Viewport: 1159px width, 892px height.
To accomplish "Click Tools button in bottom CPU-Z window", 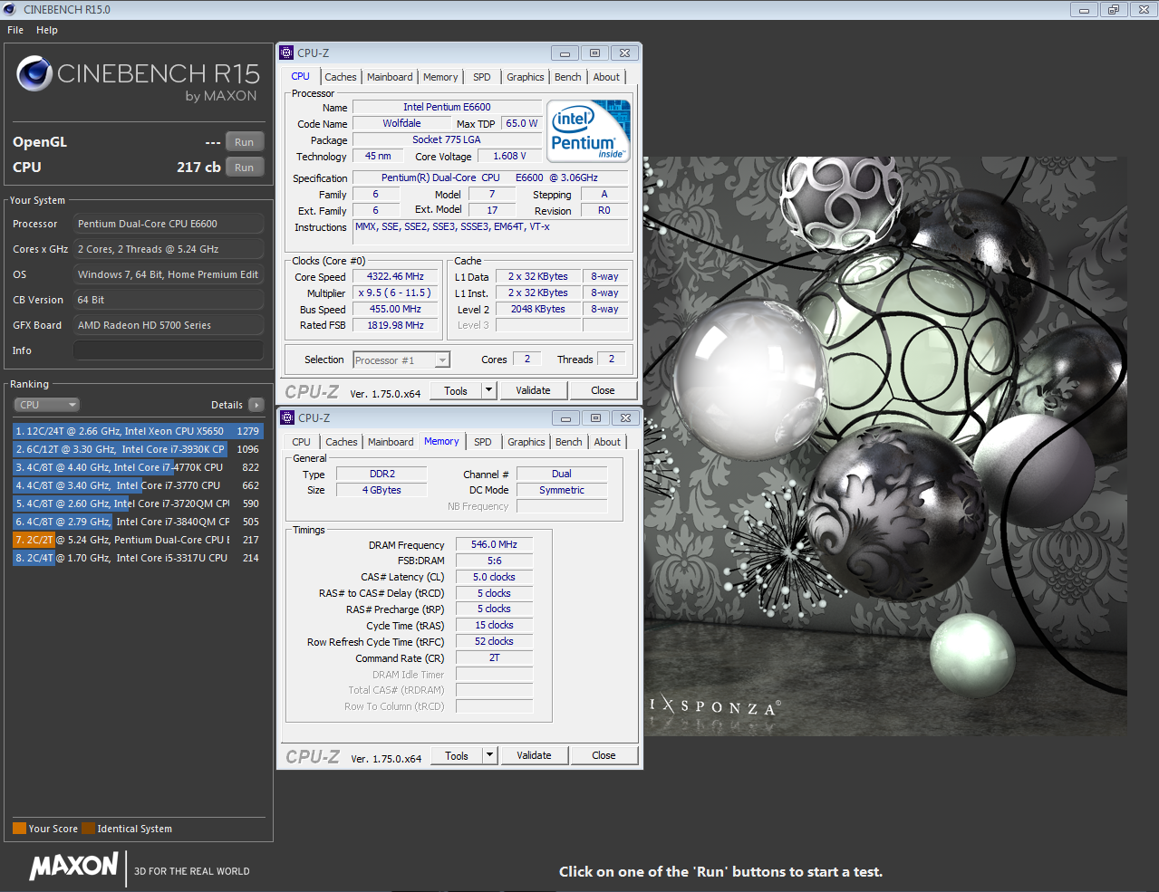I will (x=457, y=755).
